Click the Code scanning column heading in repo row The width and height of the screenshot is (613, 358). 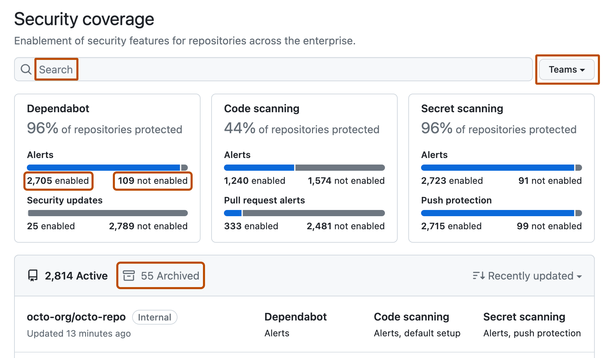click(x=411, y=317)
